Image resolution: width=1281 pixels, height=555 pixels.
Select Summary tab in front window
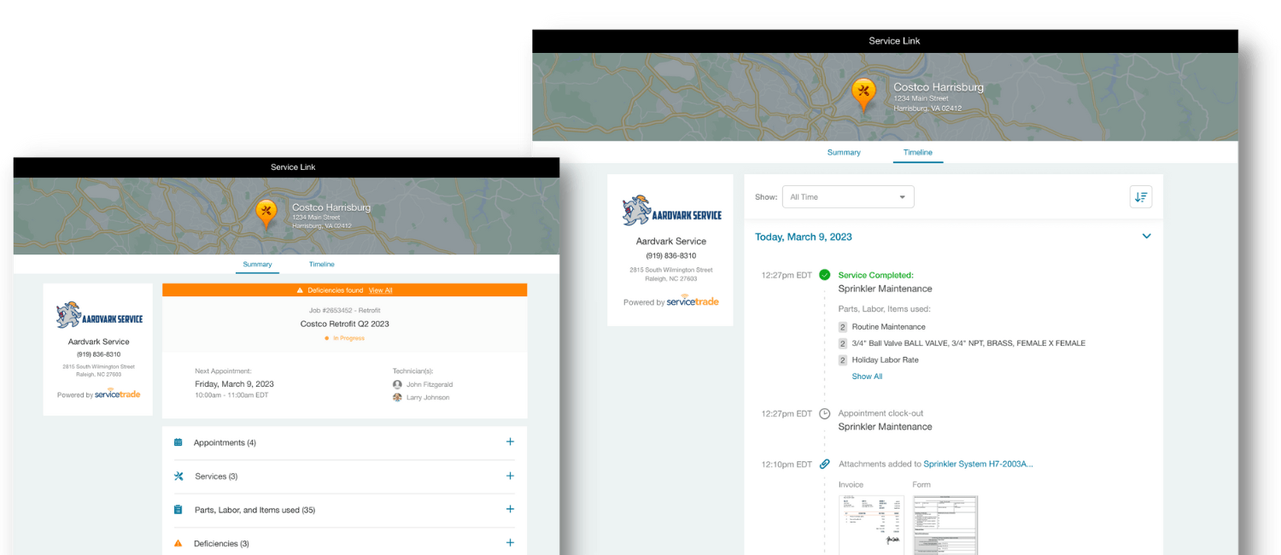pos(257,264)
